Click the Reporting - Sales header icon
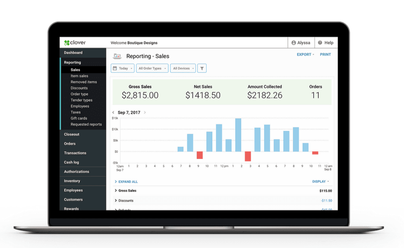Image resolution: width=404 pixels, height=248 pixels. [117, 56]
